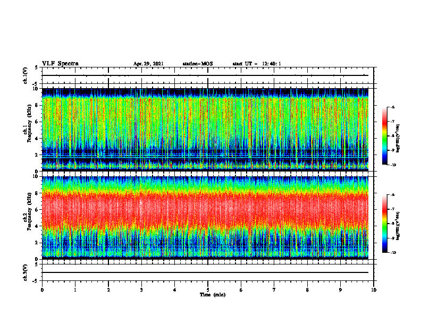The image size is (421, 325).
Task: Click the "start UT = 12:40: 1" text
Action: point(257,64)
